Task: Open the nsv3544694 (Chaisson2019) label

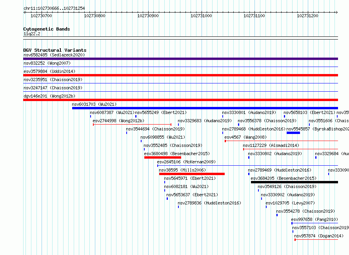Action: coord(155,129)
